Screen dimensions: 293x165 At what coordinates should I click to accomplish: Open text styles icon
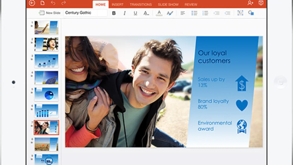pos(170,13)
